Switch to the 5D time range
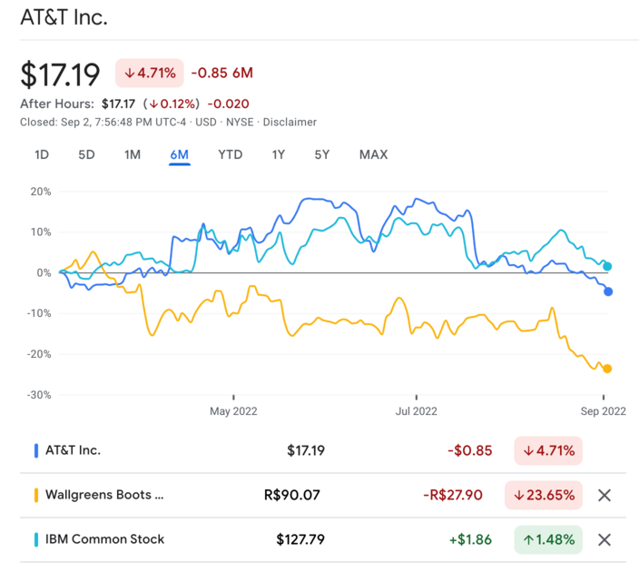Image resolution: width=639 pixels, height=572 pixels. point(86,155)
